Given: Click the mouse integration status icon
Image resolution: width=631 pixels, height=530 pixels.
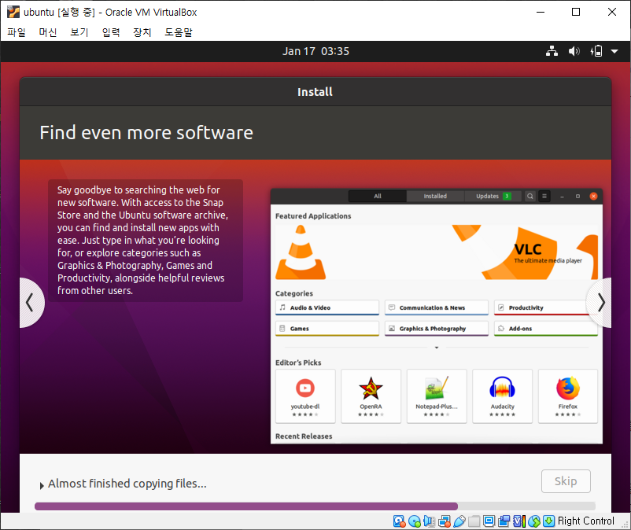Looking at the screenshot, I should click(x=534, y=521).
